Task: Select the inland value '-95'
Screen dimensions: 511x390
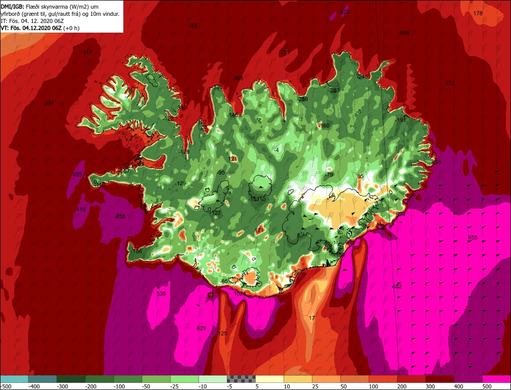Action: pyautogui.click(x=221, y=173)
